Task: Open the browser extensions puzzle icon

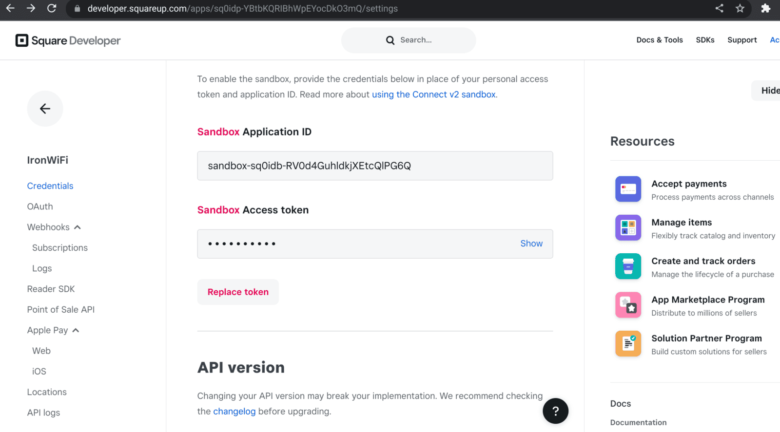Action: (765, 8)
